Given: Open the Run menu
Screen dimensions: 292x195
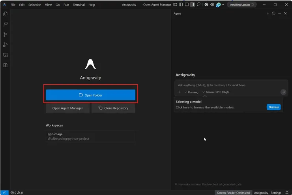Looking at the screenshot, I should click(66, 5).
